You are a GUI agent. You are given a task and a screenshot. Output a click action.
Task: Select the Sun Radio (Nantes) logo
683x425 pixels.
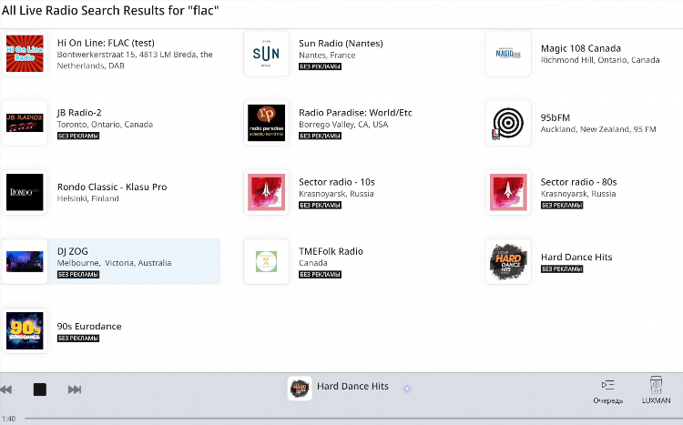(x=266, y=54)
